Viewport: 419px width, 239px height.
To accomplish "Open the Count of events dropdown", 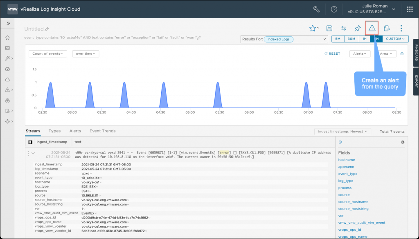I will point(48,54).
